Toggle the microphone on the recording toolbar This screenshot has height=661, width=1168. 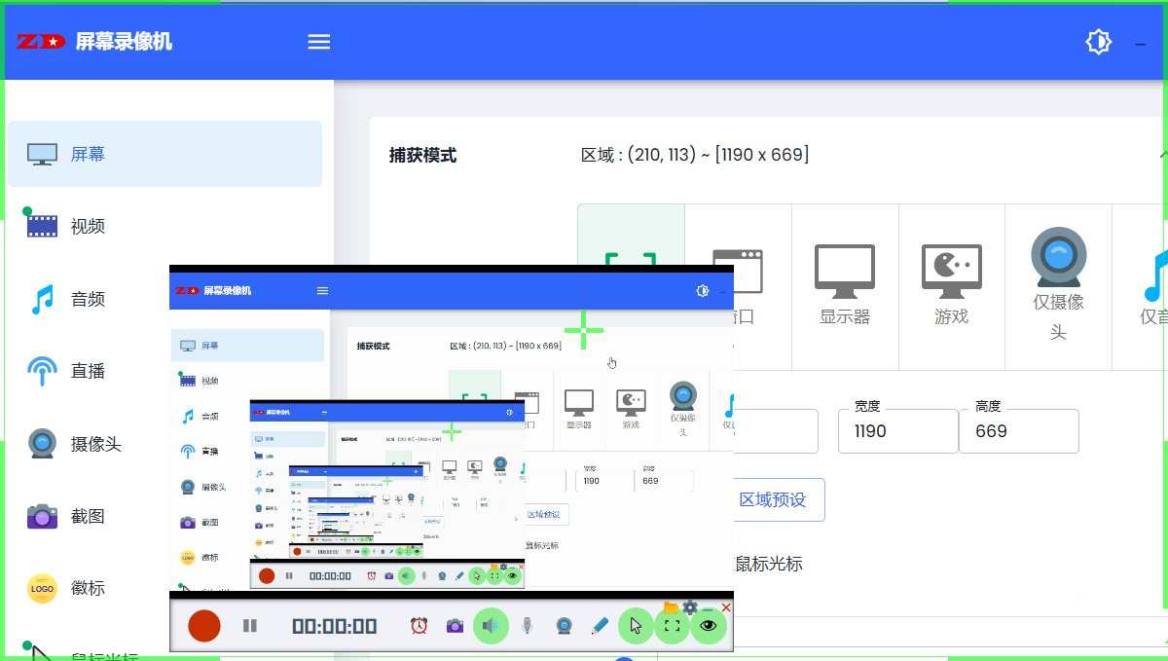tap(527, 626)
